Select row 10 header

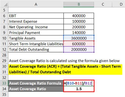4,38
